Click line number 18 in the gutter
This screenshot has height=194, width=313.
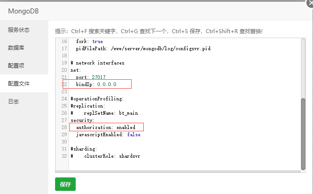pyautogui.click(x=64, y=56)
